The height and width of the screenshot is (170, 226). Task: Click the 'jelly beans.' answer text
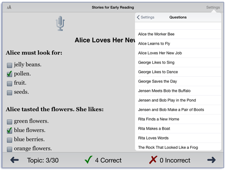pos(28,64)
